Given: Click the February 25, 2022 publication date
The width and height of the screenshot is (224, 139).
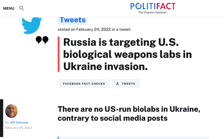Looking at the screenshot, I should tap(18, 128).
